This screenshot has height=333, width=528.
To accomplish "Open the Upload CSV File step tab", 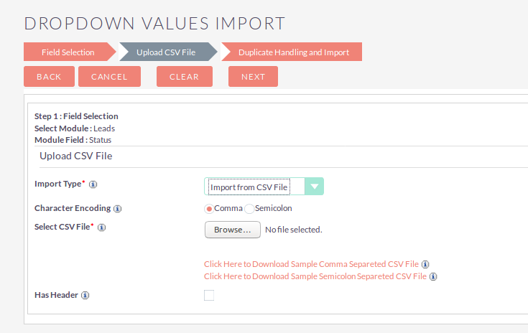I will [166, 52].
